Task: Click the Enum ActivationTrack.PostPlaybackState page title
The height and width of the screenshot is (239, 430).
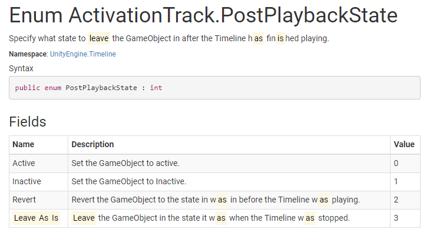Action: [x=204, y=16]
